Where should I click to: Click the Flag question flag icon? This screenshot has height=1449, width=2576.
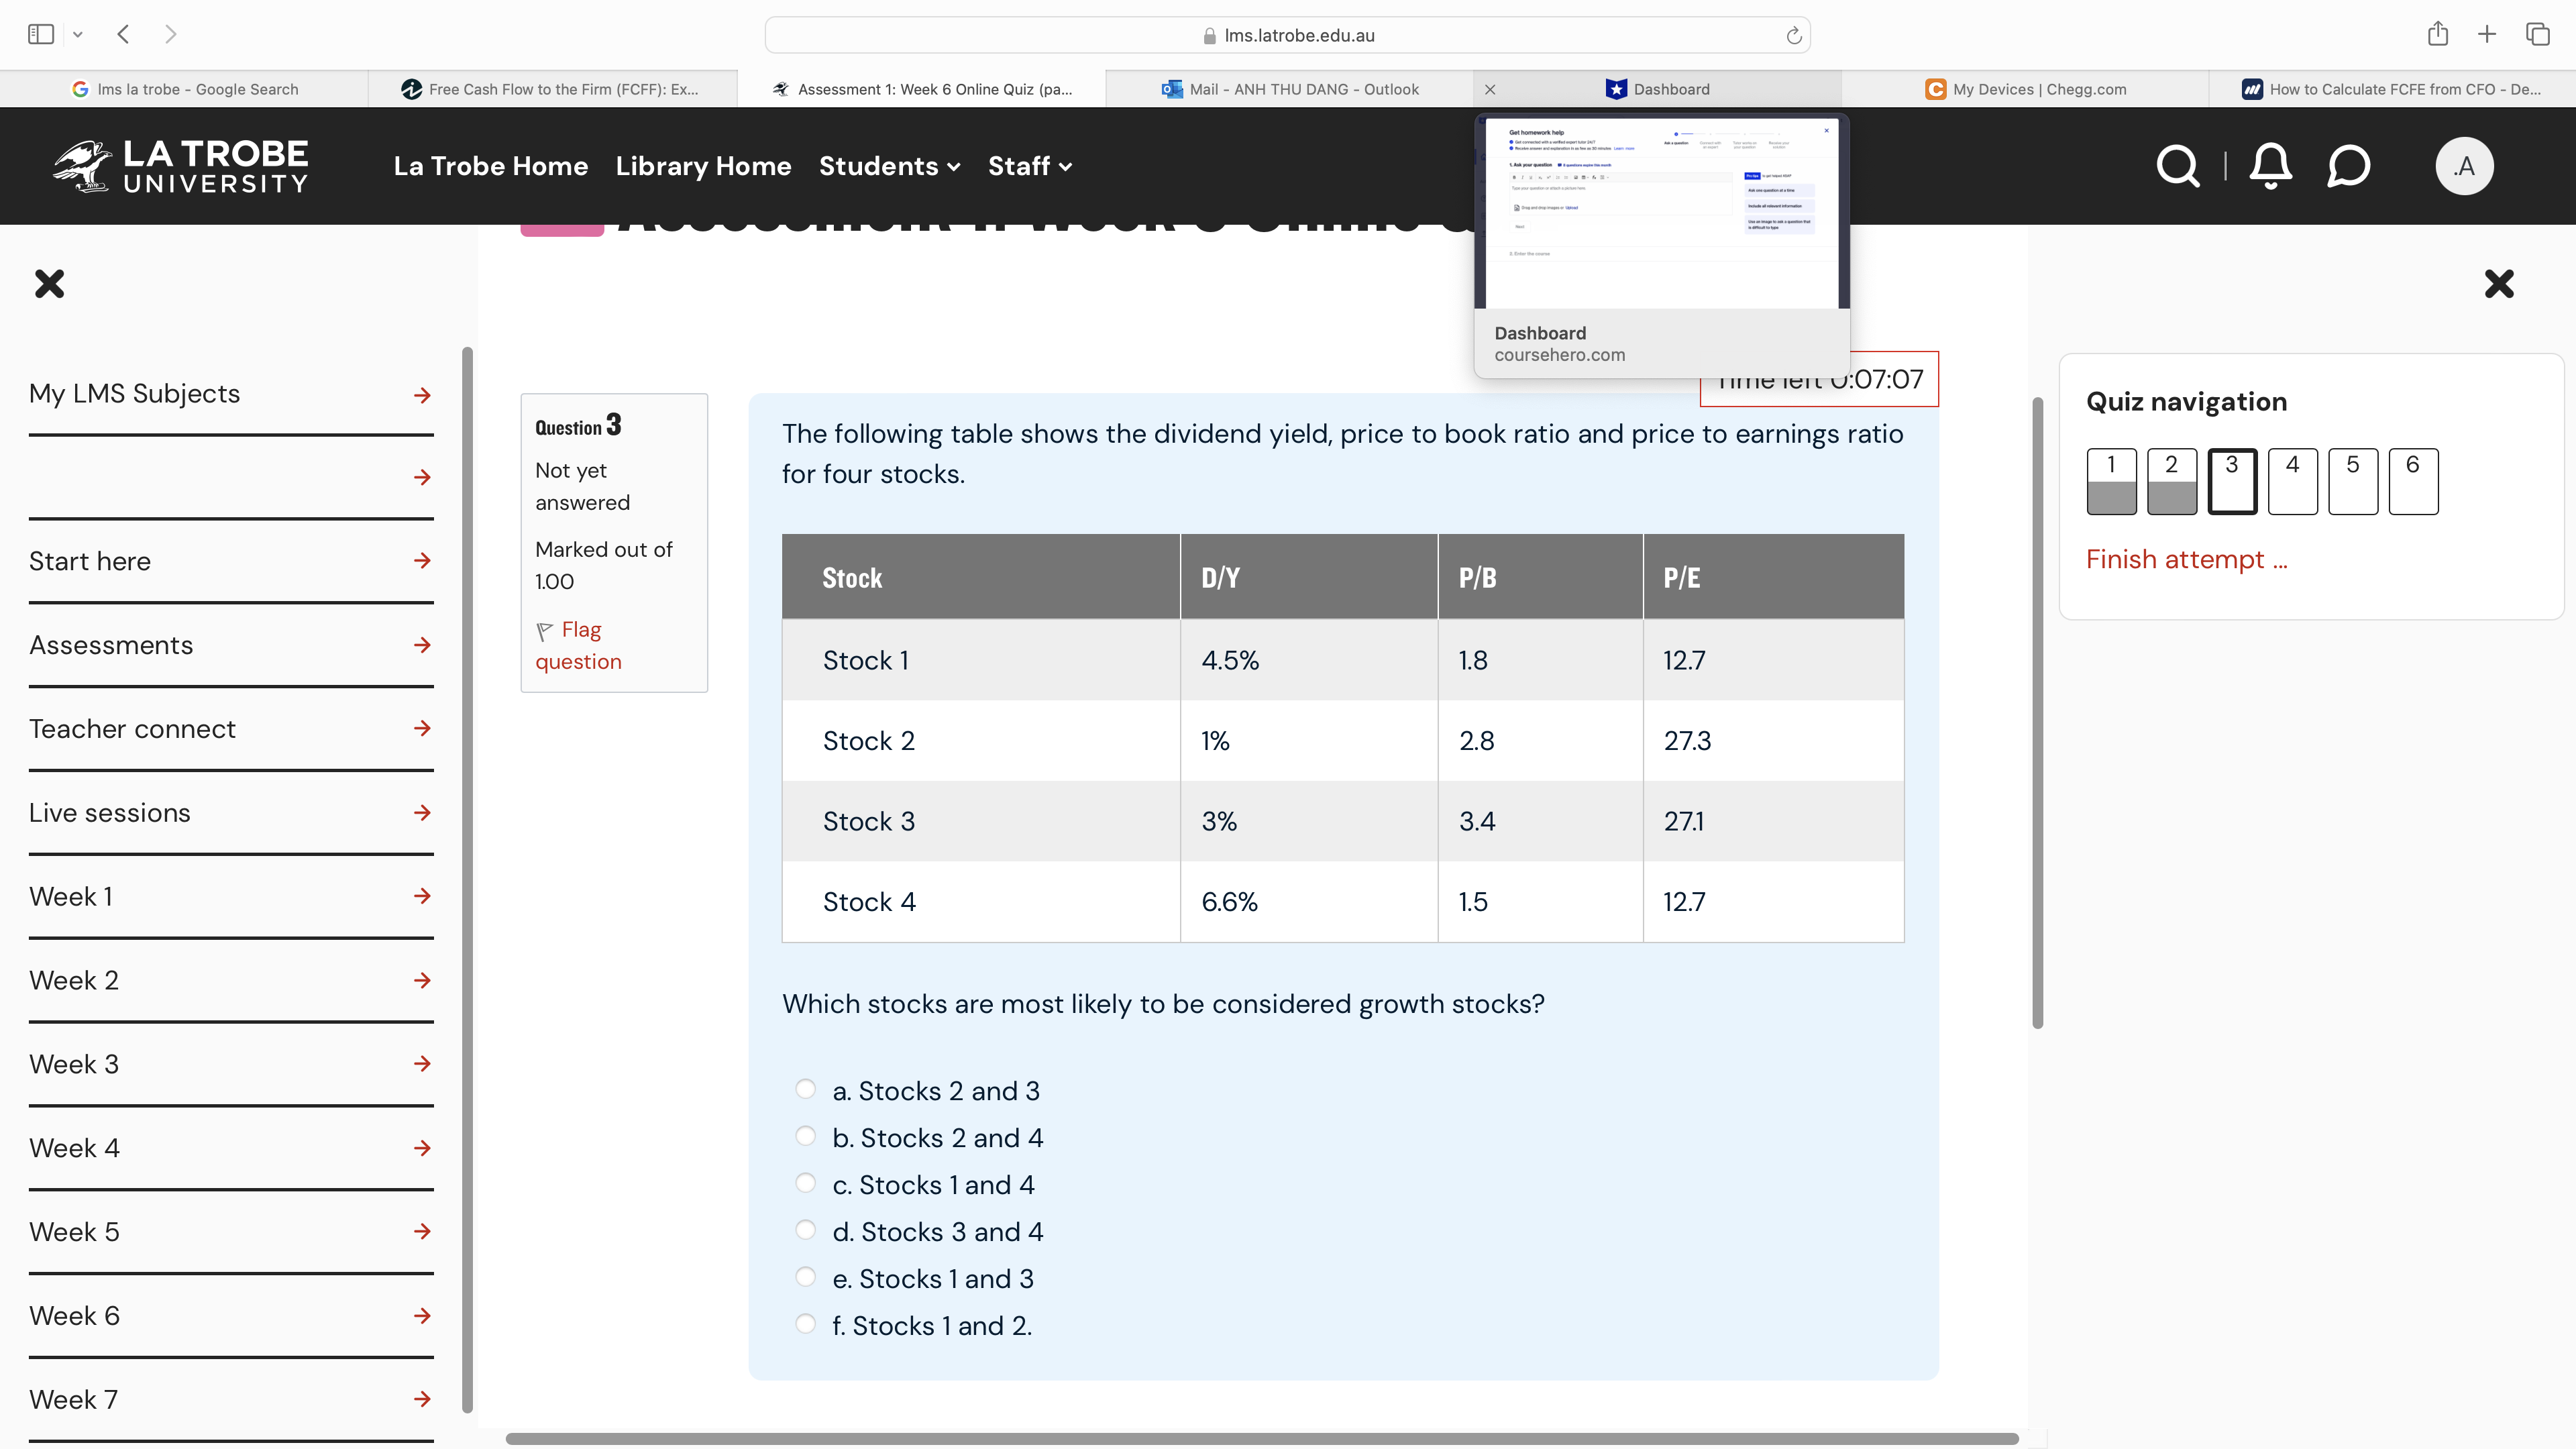click(544, 631)
